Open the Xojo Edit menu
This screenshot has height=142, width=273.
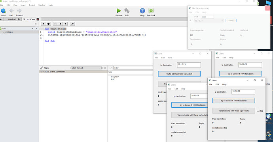(x=8, y=5)
